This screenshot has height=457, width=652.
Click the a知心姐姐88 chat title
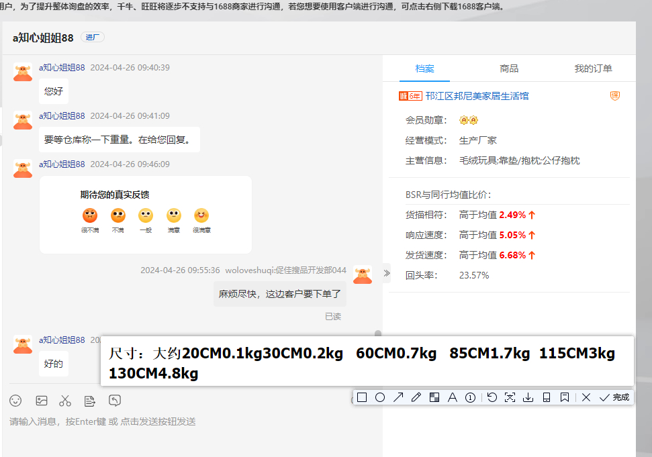pyautogui.click(x=43, y=38)
